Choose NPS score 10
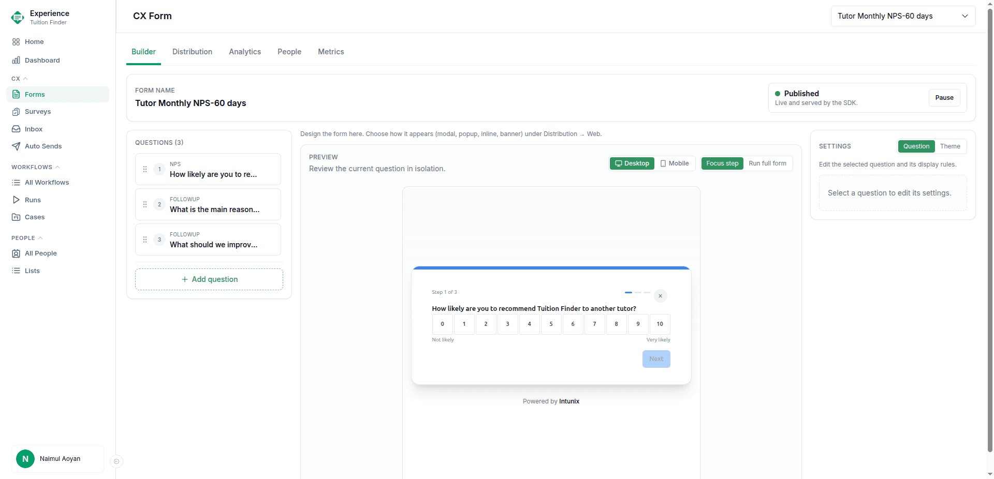Screen dimensions: 994x479 tap(660, 324)
